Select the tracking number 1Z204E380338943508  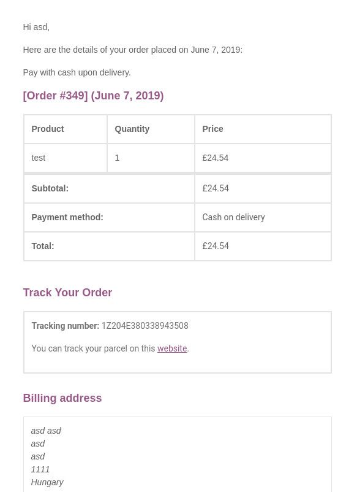point(145,326)
